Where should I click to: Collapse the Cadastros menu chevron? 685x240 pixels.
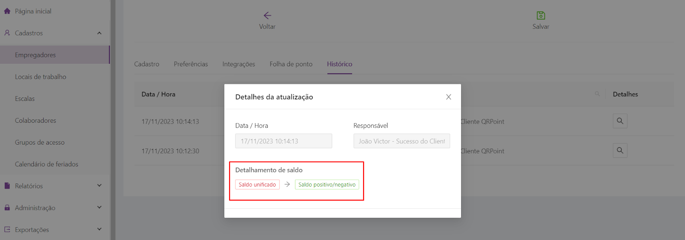click(99, 33)
